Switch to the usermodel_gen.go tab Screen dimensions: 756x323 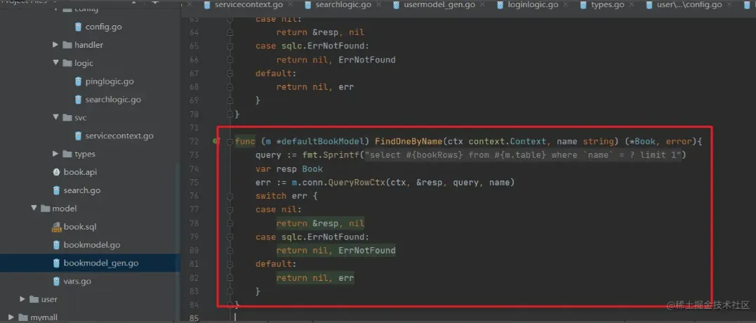coord(441,5)
